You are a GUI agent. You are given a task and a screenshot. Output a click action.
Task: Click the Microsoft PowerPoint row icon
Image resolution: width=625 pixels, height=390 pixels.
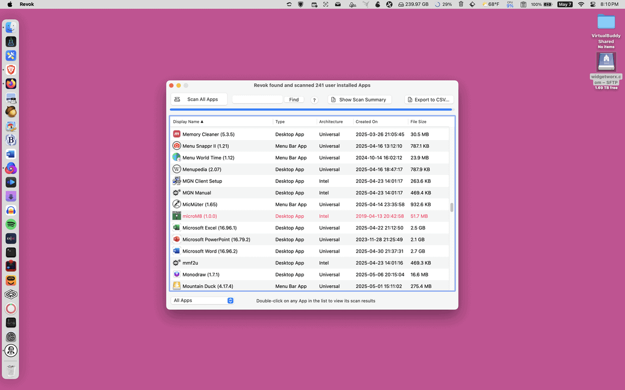(177, 240)
